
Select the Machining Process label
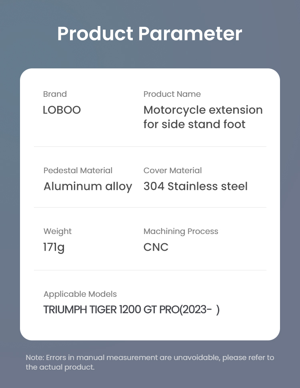(x=181, y=231)
